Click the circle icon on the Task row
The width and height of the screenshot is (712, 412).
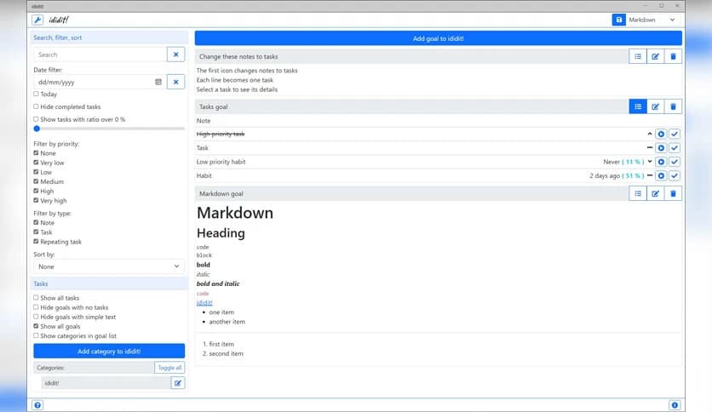pos(661,148)
